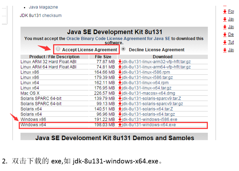Click red download icon beside sidebar 'For' link

click(225, 12)
